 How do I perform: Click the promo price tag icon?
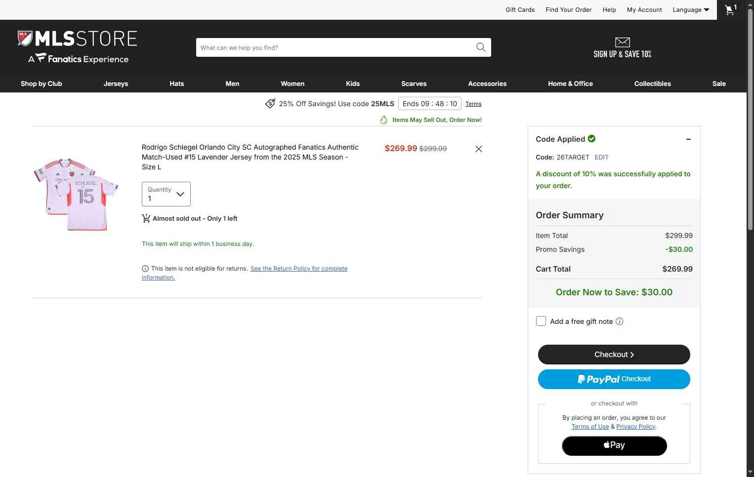click(270, 104)
